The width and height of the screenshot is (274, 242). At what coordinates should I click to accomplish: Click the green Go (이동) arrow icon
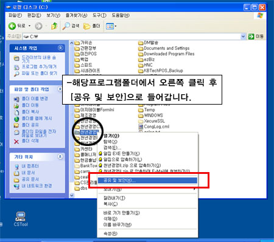[x=251, y=36]
